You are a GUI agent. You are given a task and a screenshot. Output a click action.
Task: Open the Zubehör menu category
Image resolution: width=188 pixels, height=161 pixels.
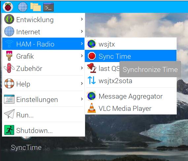point(44,68)
